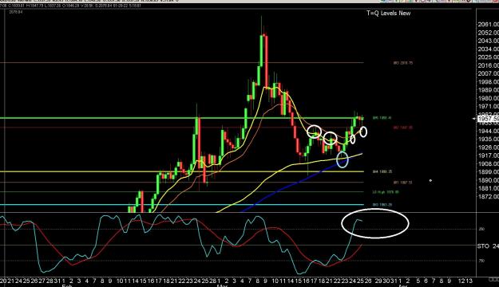Click the 2061.00 price axis label
Viewport: 499px width, 287px height.
(x=488, y=25)
